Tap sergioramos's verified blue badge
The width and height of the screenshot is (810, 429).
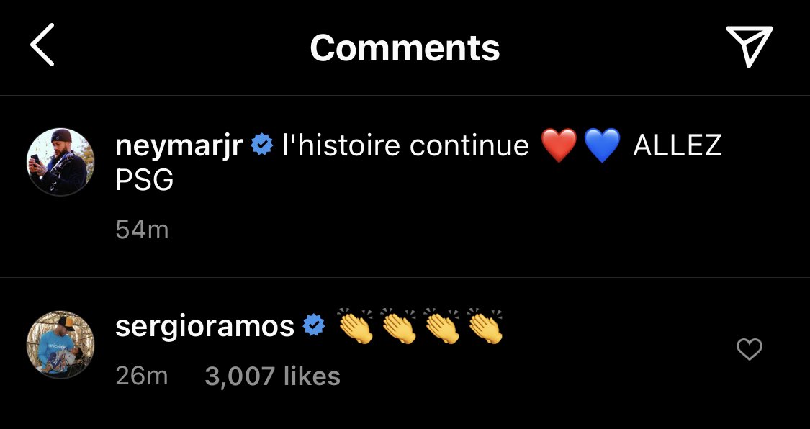tap(314, 326)
